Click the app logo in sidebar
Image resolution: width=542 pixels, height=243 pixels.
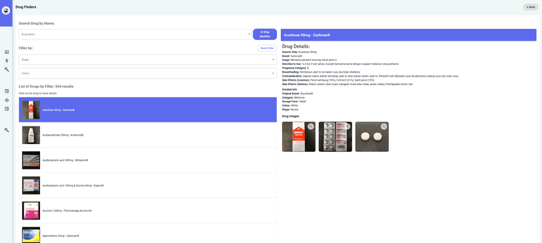[6, 10]
